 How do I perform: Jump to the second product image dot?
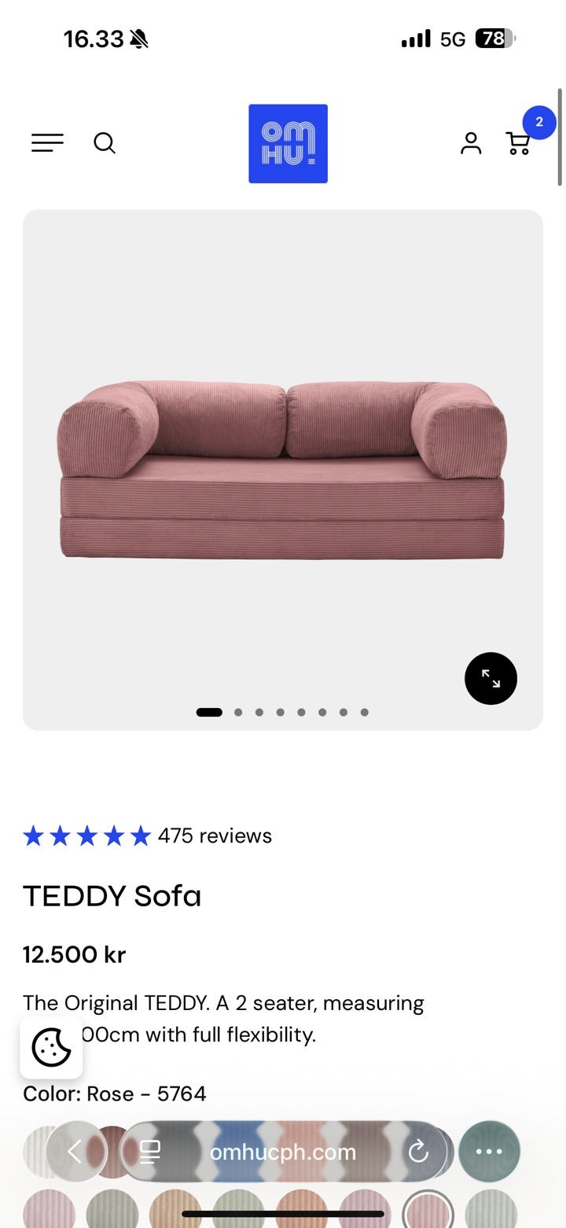(x=238, y=713)
